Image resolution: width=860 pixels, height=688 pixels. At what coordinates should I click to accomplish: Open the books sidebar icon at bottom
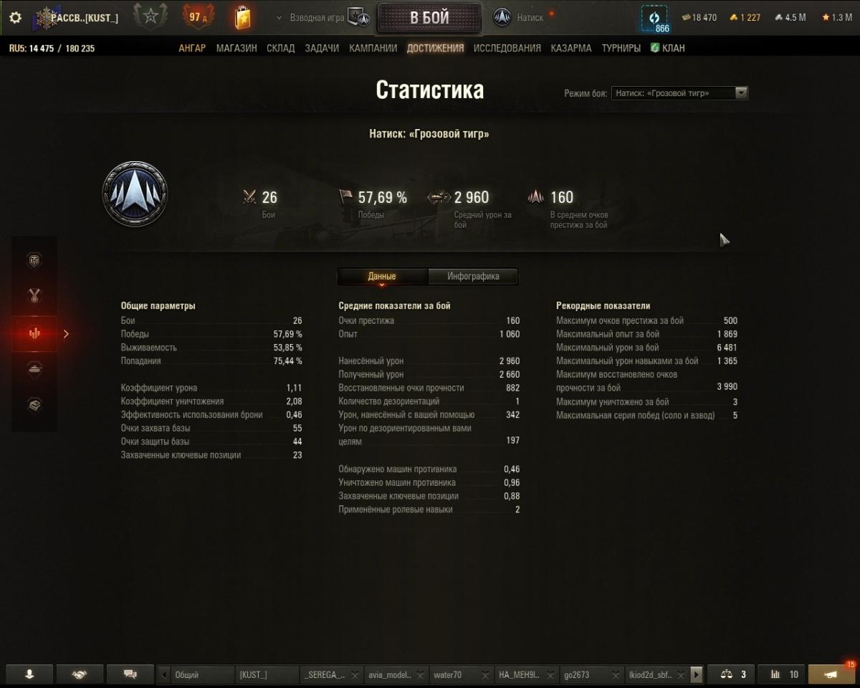pyautogui.click(x=34, y=406)
